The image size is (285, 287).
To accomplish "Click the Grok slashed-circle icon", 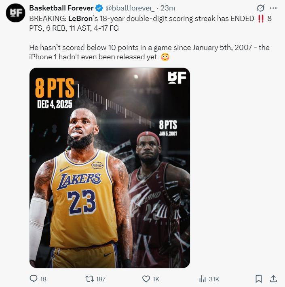I will point(261,8).
